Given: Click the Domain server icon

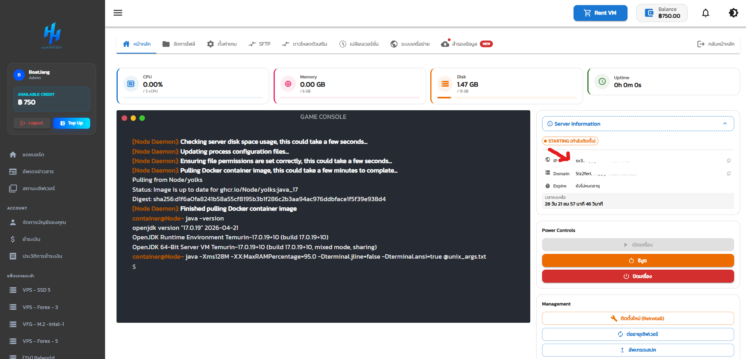Looking at the screenshot, I should 548,173.
